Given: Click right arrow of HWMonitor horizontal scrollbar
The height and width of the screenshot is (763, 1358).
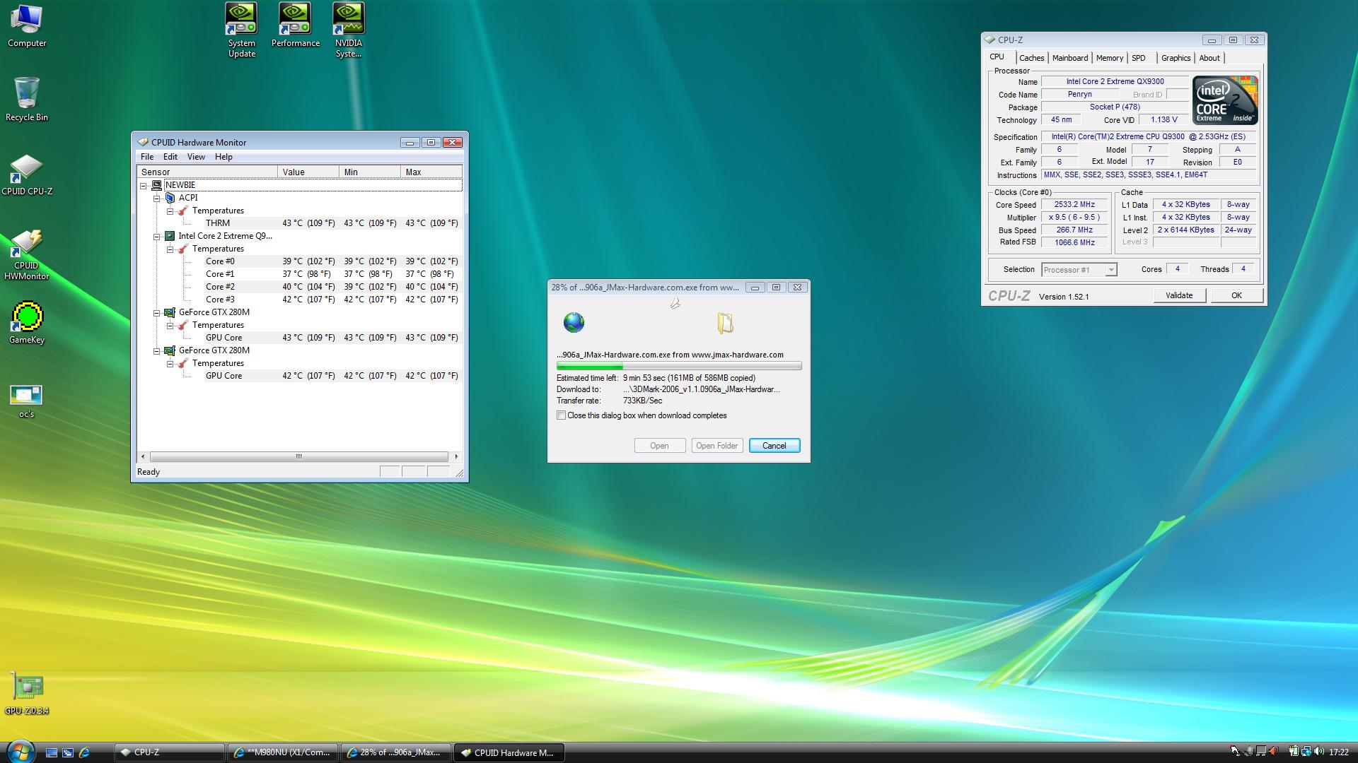Looking at the screenshot, I should click(x=456, y=456).
